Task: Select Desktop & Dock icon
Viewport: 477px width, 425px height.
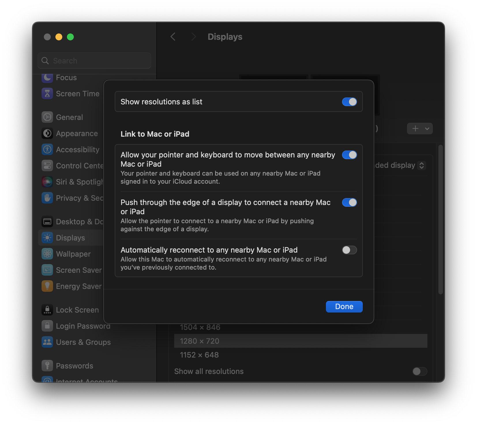Action: pyautogui.click(x=47, y=221)
